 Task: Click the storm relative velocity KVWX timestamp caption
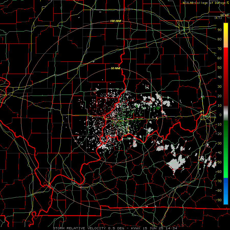[x=115, y=228]
